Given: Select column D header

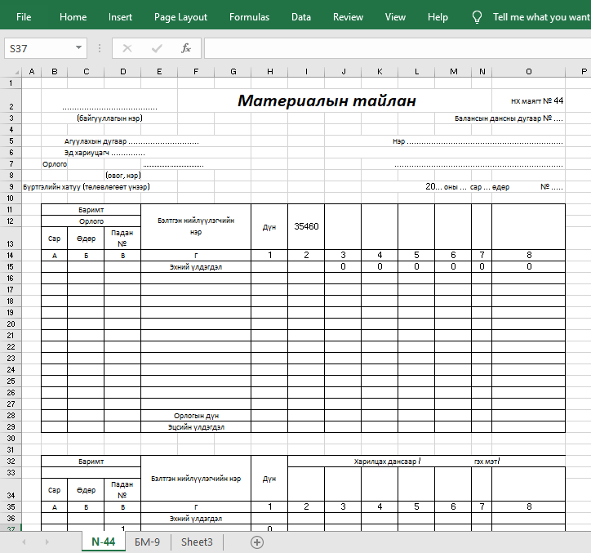Looking at the screenshot, I should coord(123,72).
